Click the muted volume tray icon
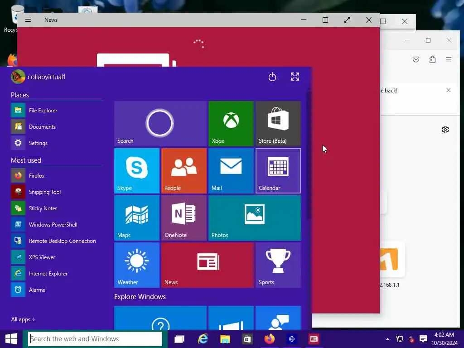This screenshot has height=348, width=464. [x=411, y=339]
